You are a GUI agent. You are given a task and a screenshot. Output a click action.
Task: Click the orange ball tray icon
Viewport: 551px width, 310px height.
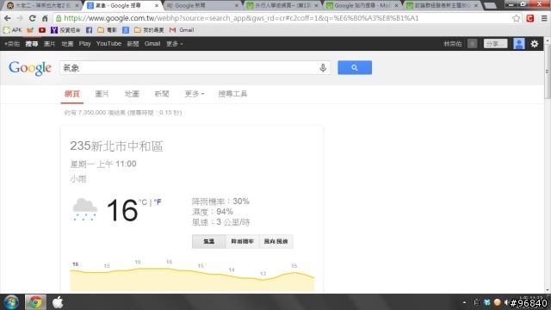[497, 302]
